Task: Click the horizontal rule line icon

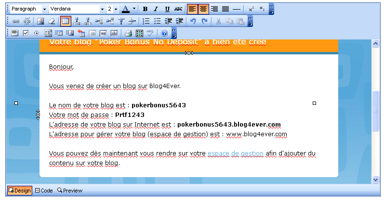Action: [237, 9]
